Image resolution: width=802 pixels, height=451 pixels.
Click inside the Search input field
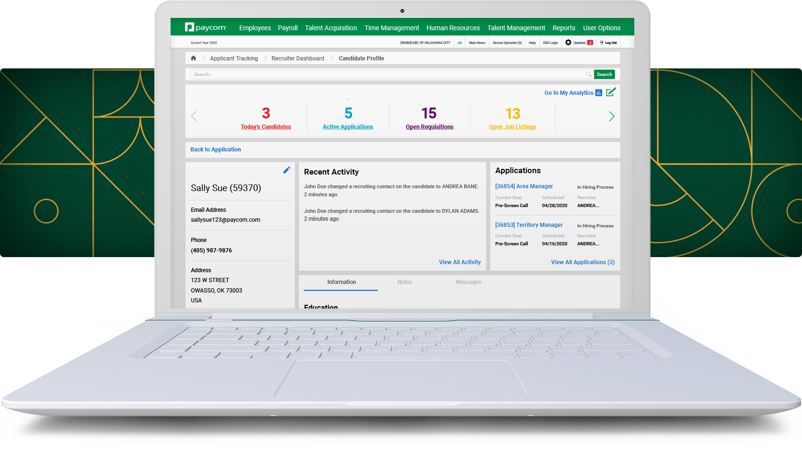point(387,75)
